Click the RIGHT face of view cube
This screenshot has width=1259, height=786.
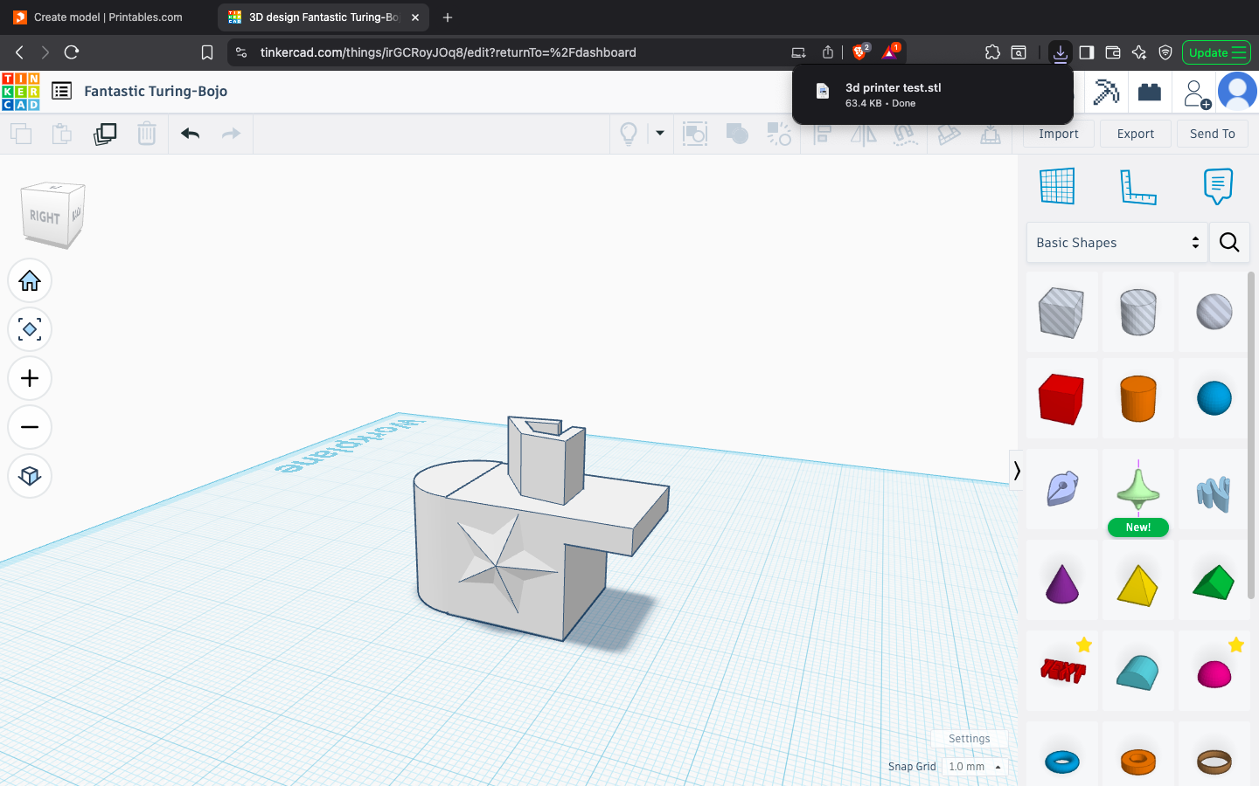point(45,217)
